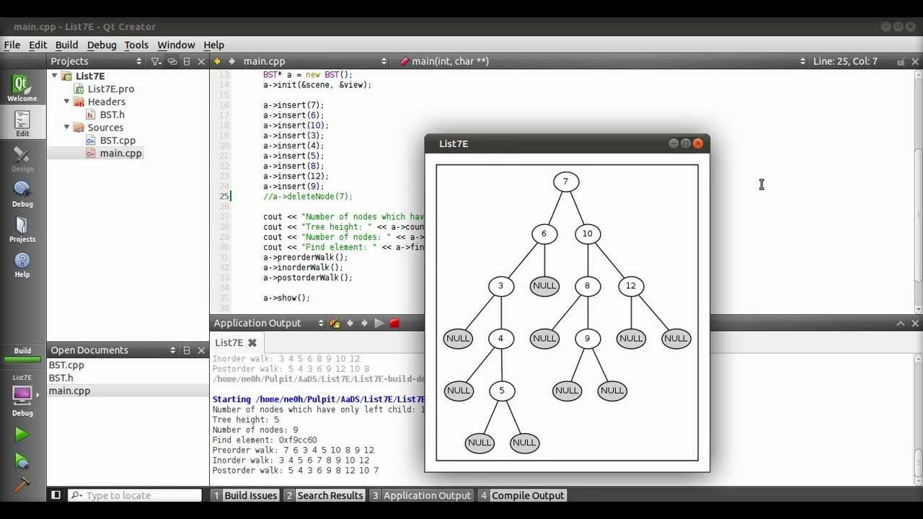Show the Compile Output pane
The image size is (923, 519).
(x=522, y=495)
